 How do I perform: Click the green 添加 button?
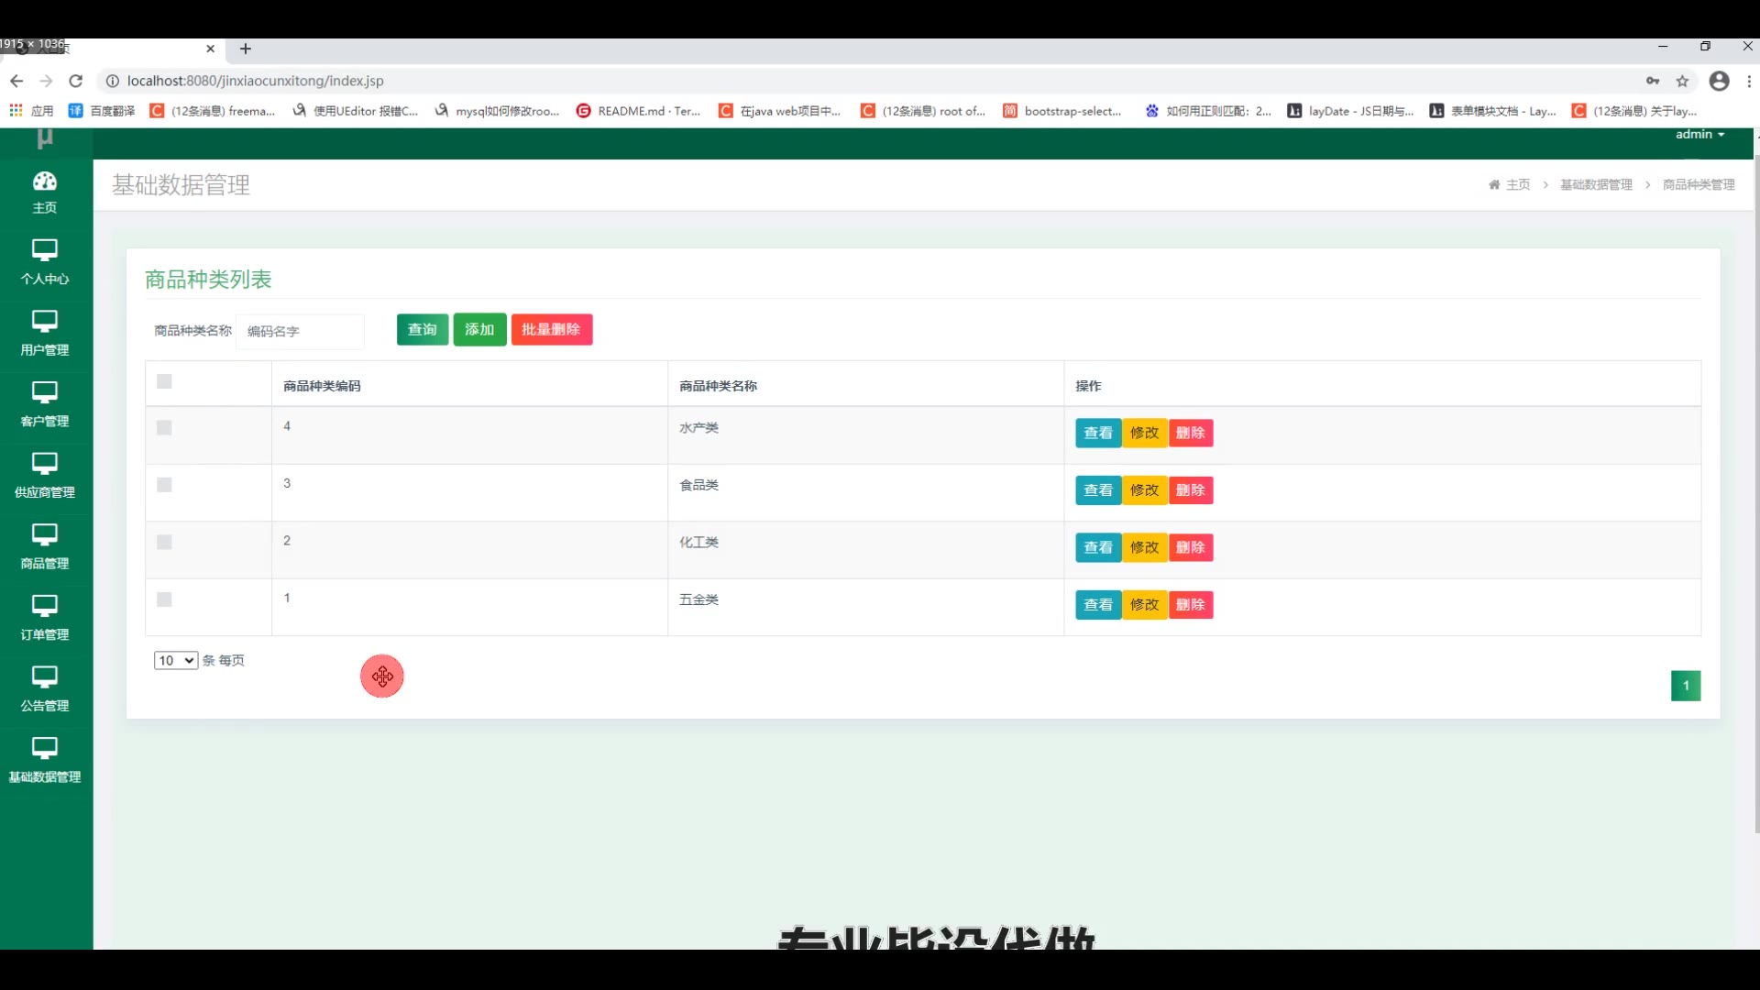(x=479, y=330)
